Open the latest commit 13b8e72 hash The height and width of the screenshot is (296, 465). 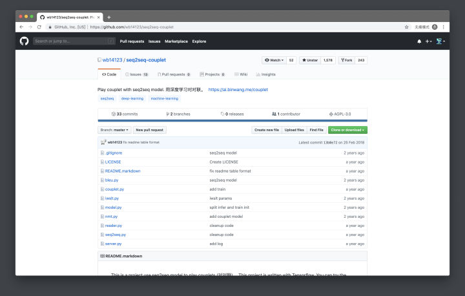tap(330, 143)
